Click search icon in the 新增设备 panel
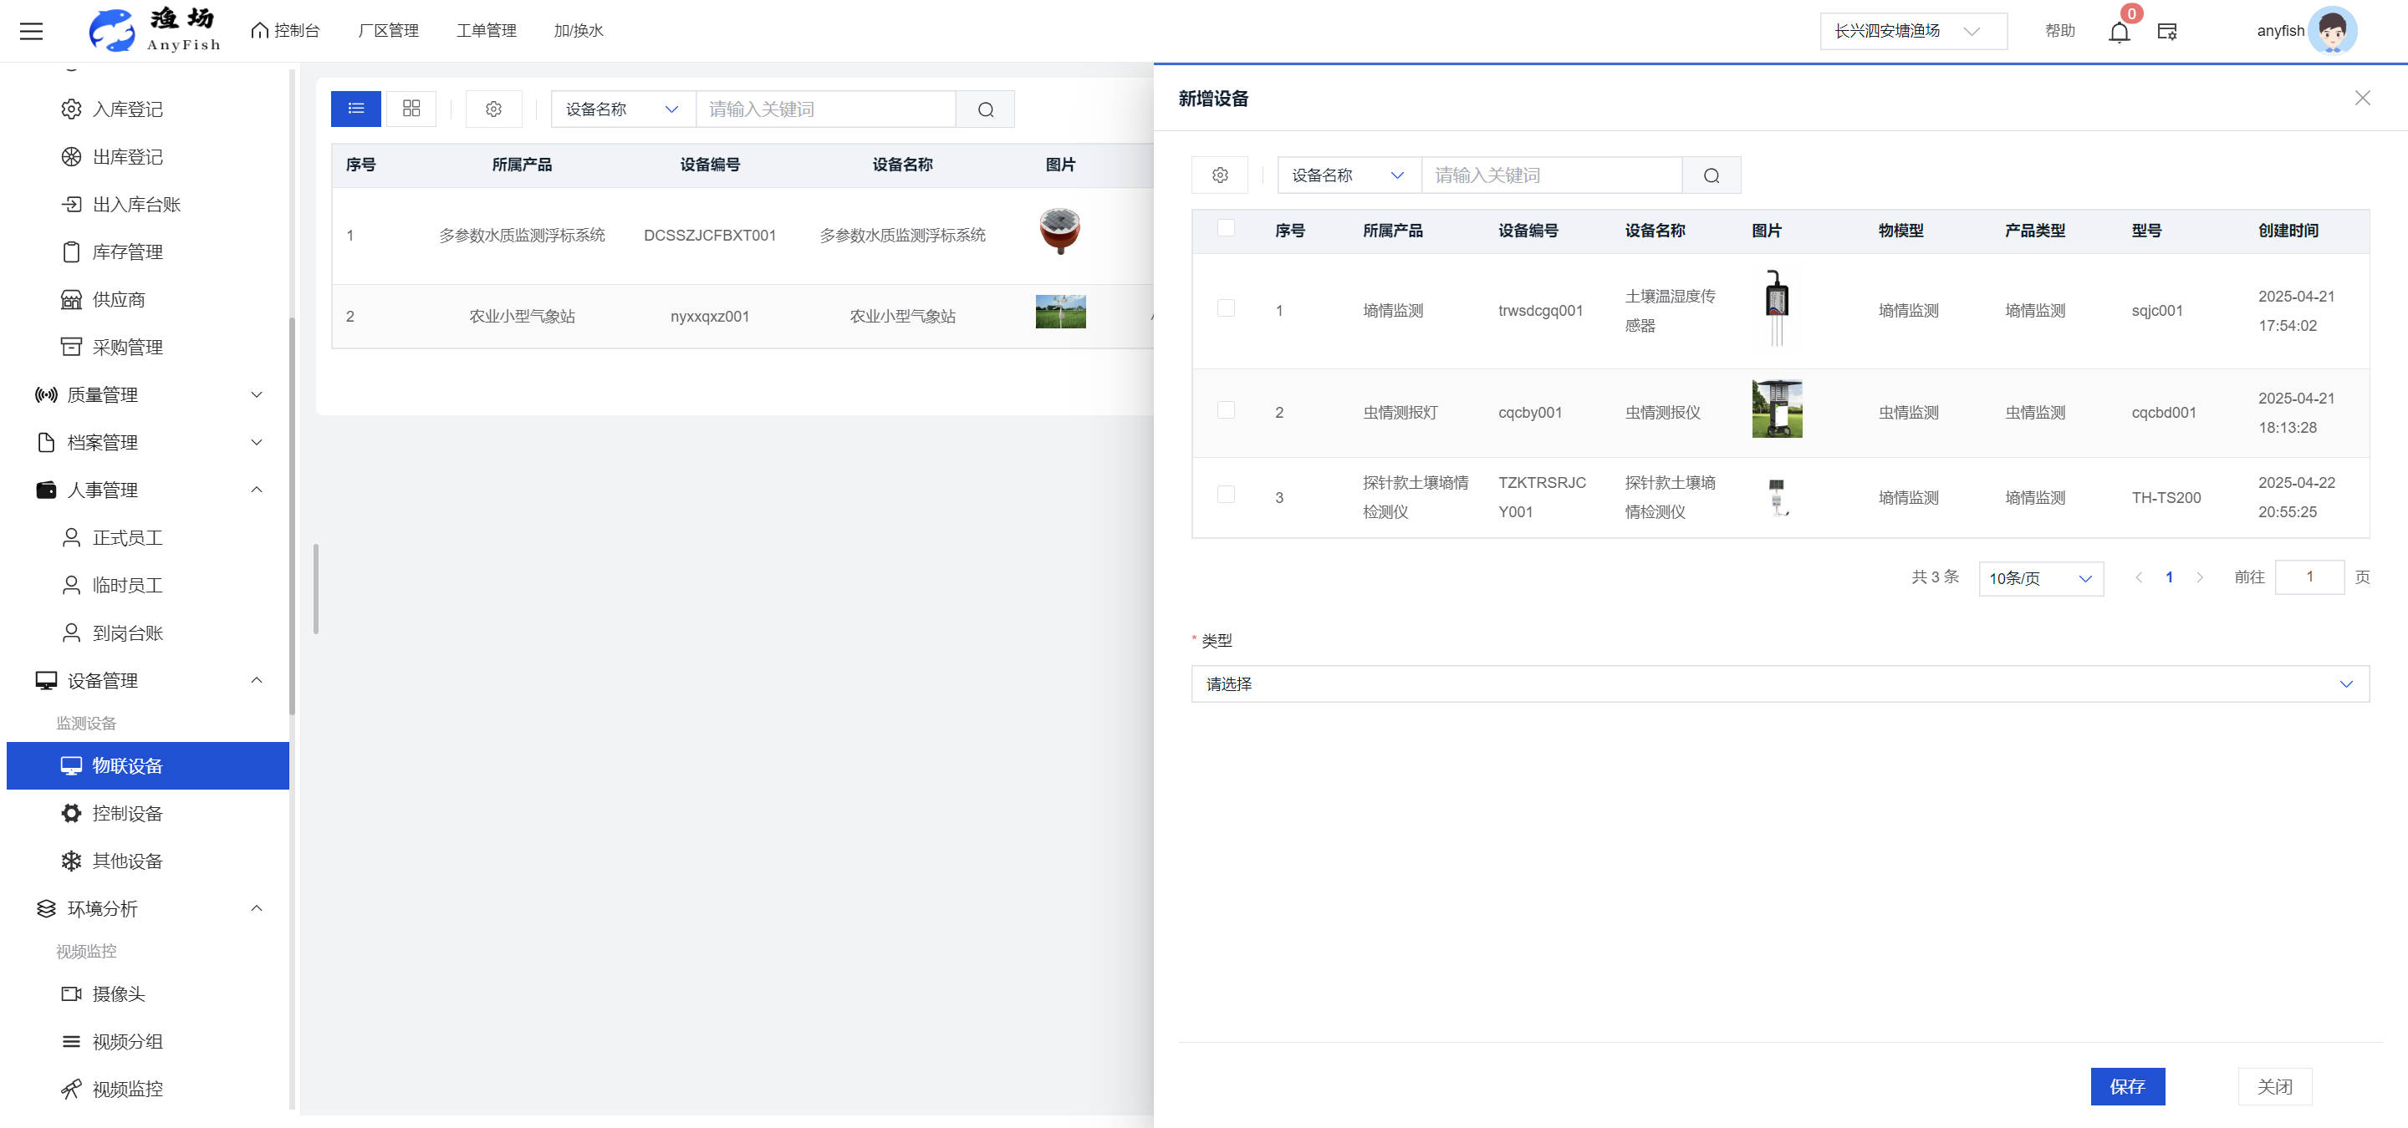 1711,175
